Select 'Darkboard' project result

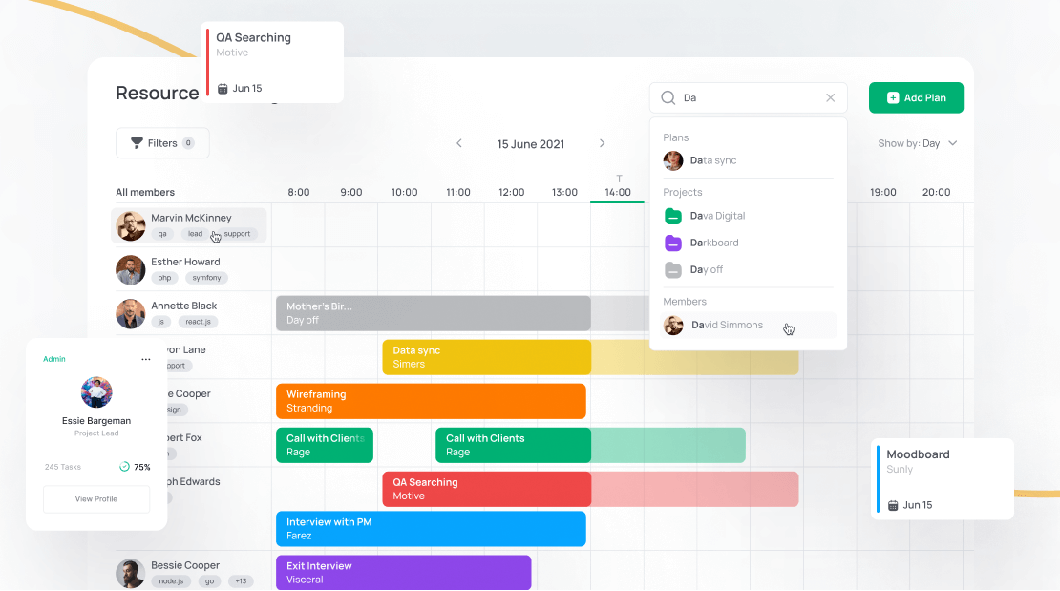[748, 243]
